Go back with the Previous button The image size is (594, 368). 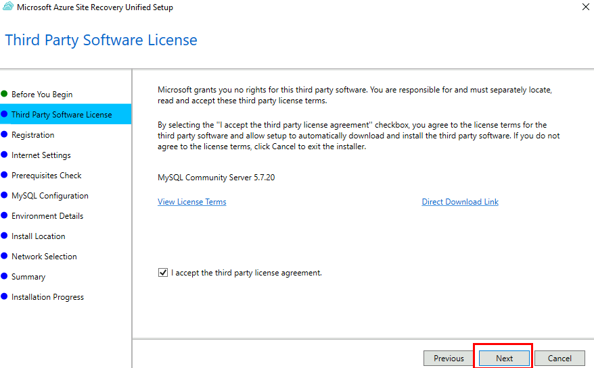coord(449,358)
